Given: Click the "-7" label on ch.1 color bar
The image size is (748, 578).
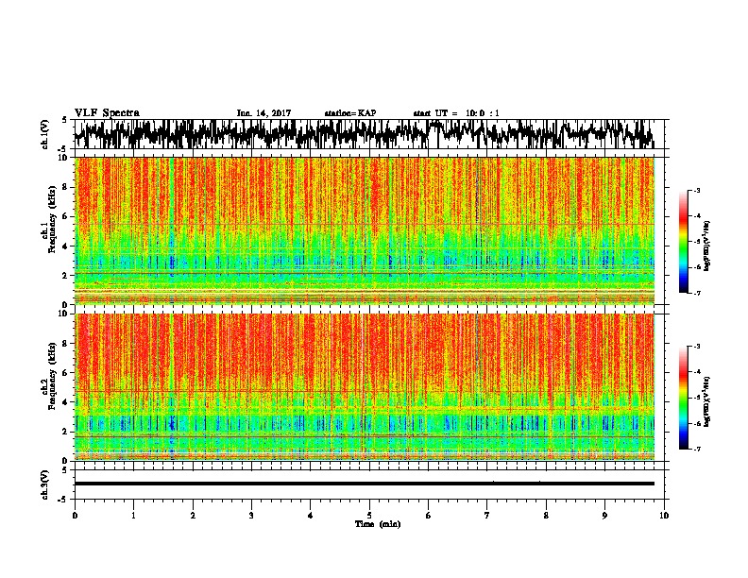Looking at the screenshot, I should pos(697,293).
